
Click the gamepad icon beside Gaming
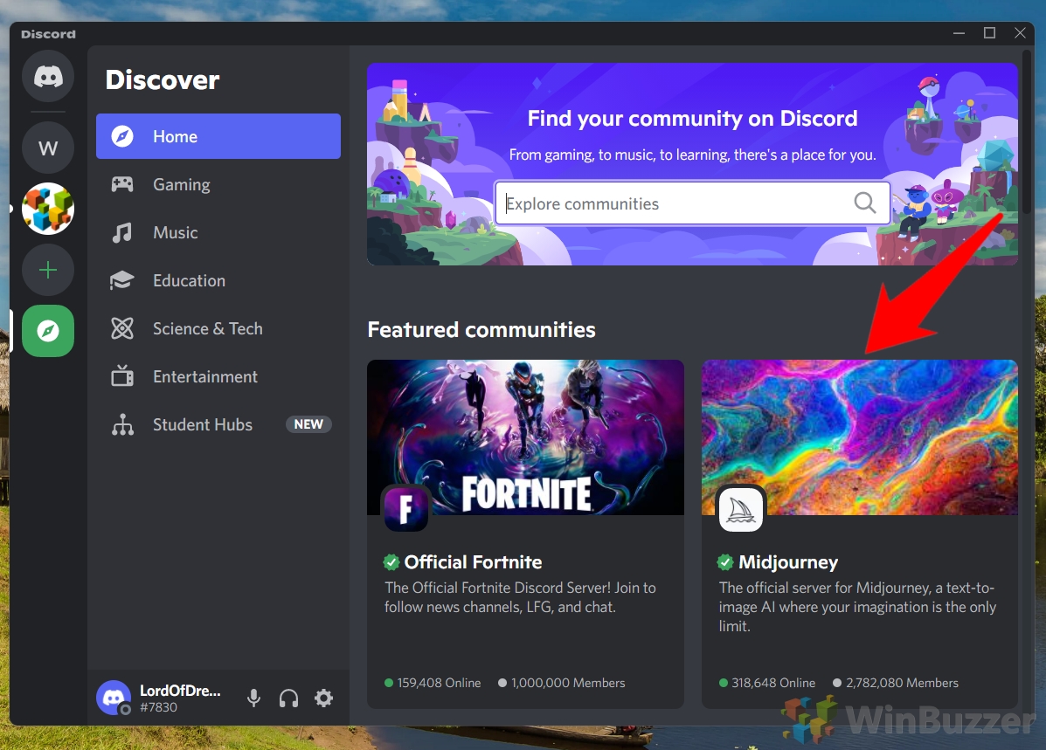(x=122, y=184)
